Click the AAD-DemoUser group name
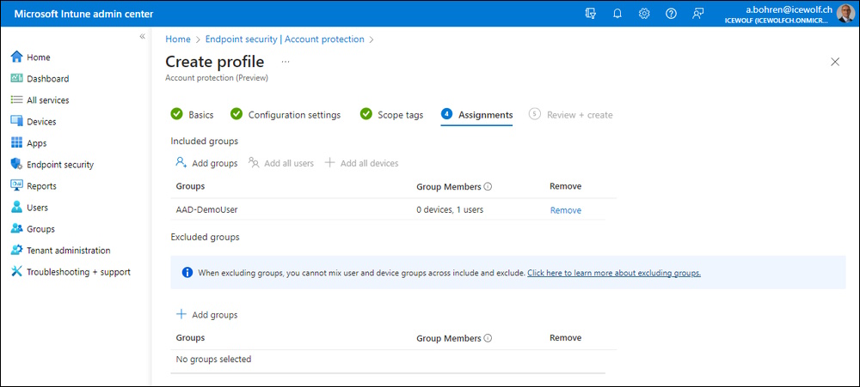This screenshot has width=860, height=387. [x=206, y=209]
